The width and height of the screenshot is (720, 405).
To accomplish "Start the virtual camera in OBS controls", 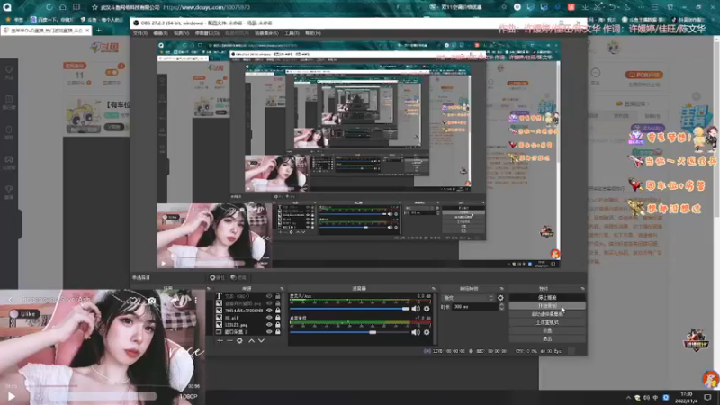I will pos(547,314).
